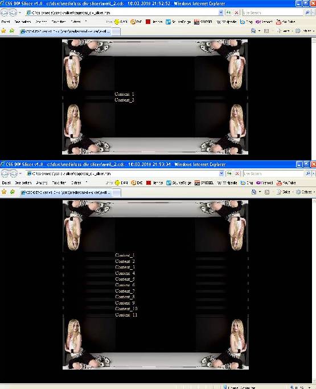Click the Back arrow in the lower browser window

[x=5, y=173]
